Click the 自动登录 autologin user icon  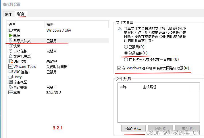click(11, 87)
